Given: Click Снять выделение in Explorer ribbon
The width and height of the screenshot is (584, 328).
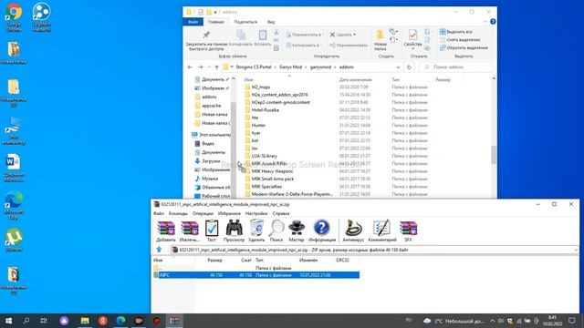Looking at the screenshot, I should (460, 40).
